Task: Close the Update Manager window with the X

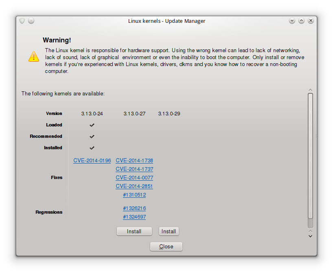Action: [x=311, y=21]
